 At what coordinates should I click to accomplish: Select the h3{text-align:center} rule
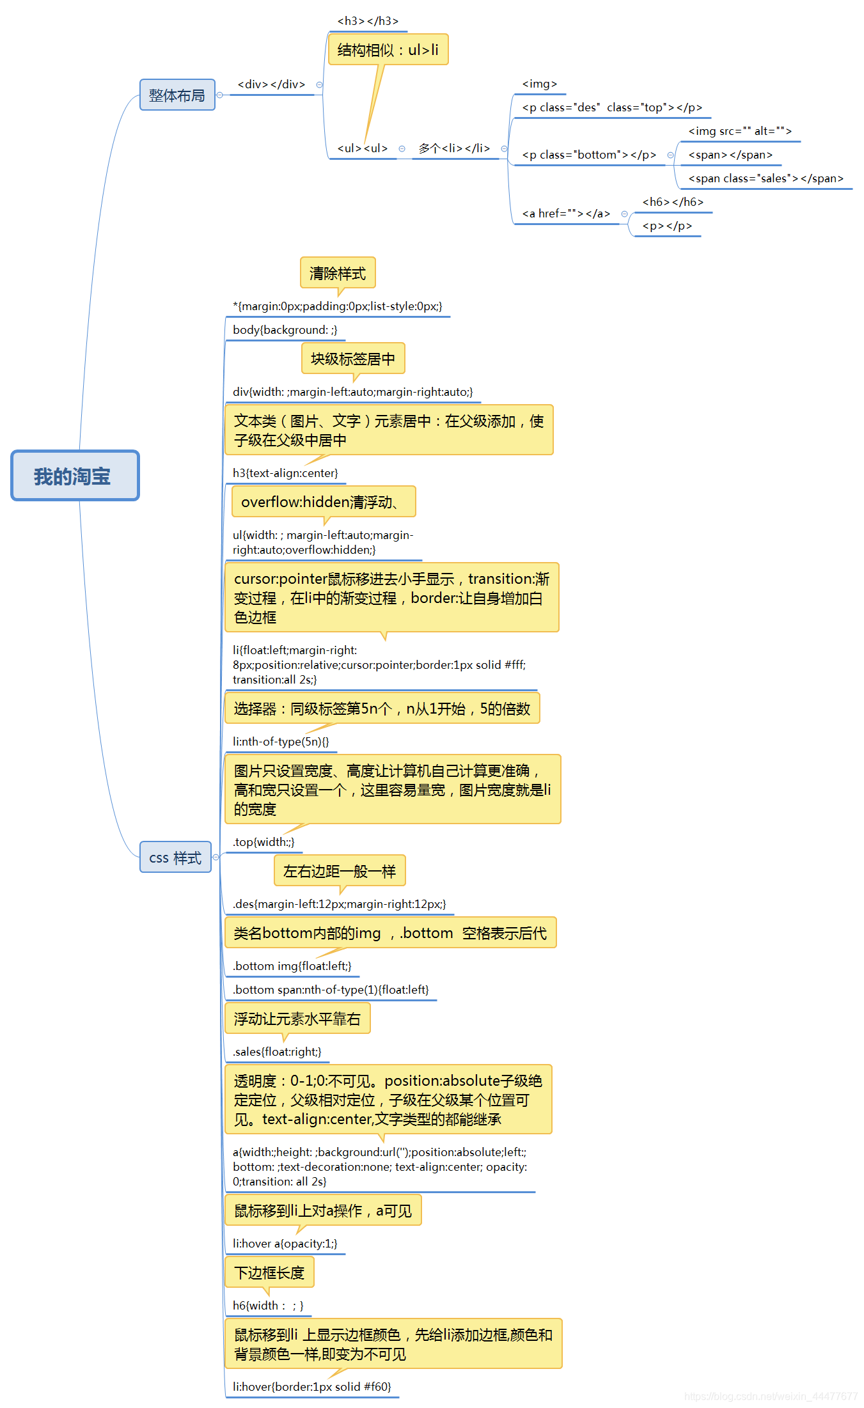point(285,473)
